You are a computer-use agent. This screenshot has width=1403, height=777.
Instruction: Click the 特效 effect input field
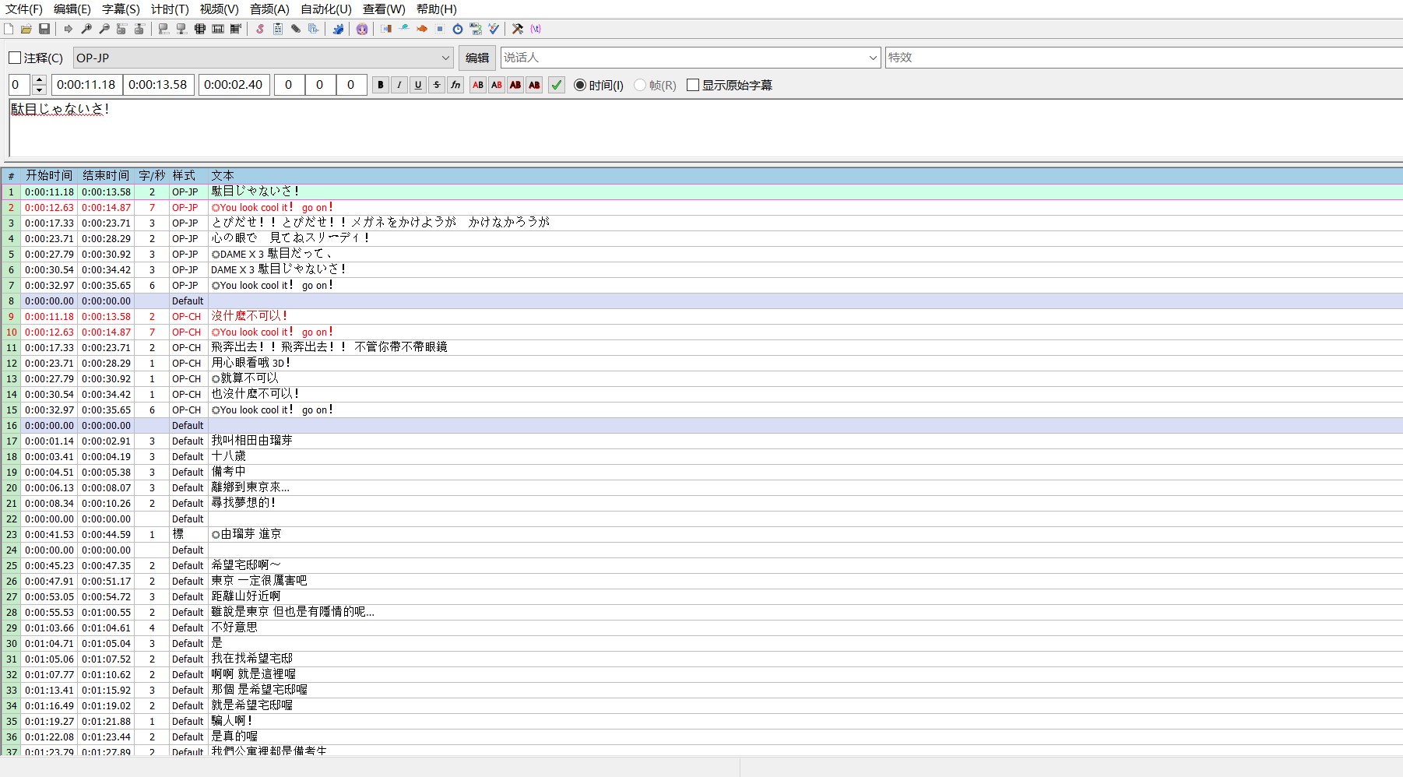1144,58
